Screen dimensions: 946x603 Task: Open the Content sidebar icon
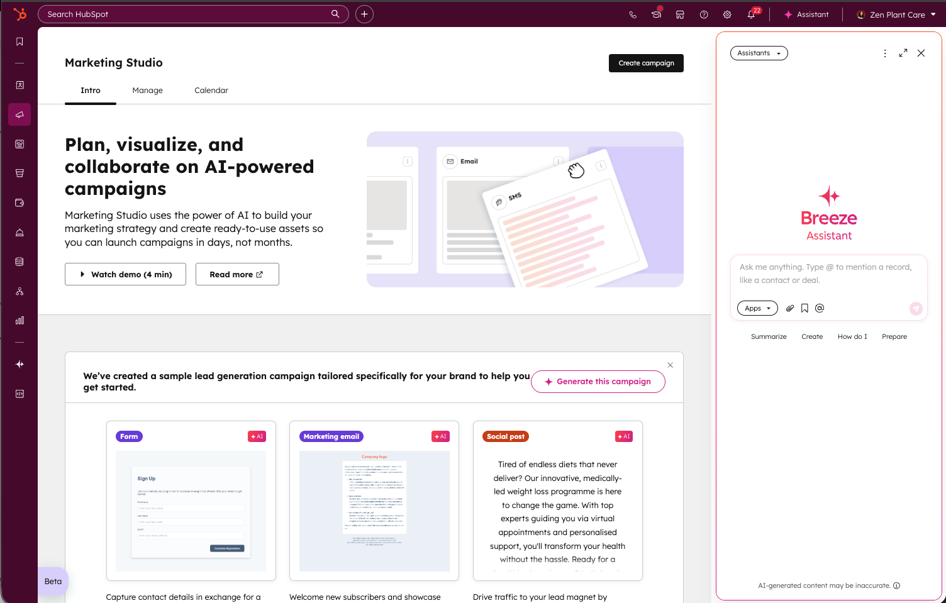pyautogui.click(x=19, y=144)
